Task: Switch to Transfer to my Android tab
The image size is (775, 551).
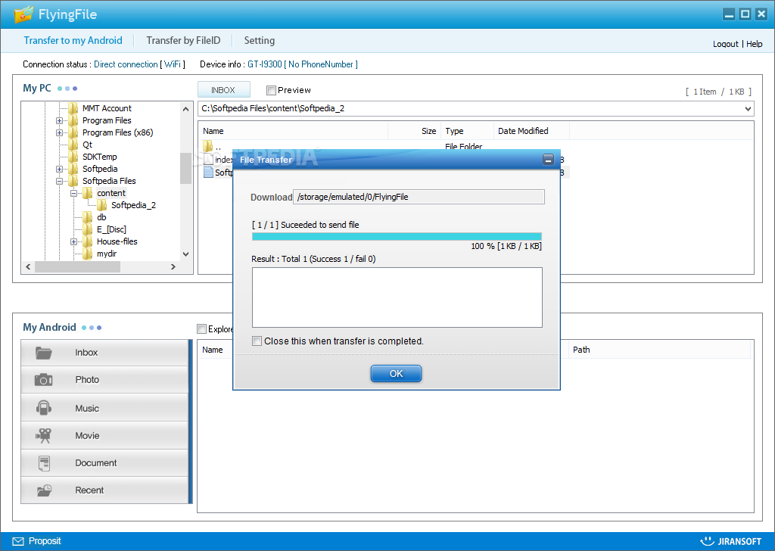Action: tap(73, 41)
